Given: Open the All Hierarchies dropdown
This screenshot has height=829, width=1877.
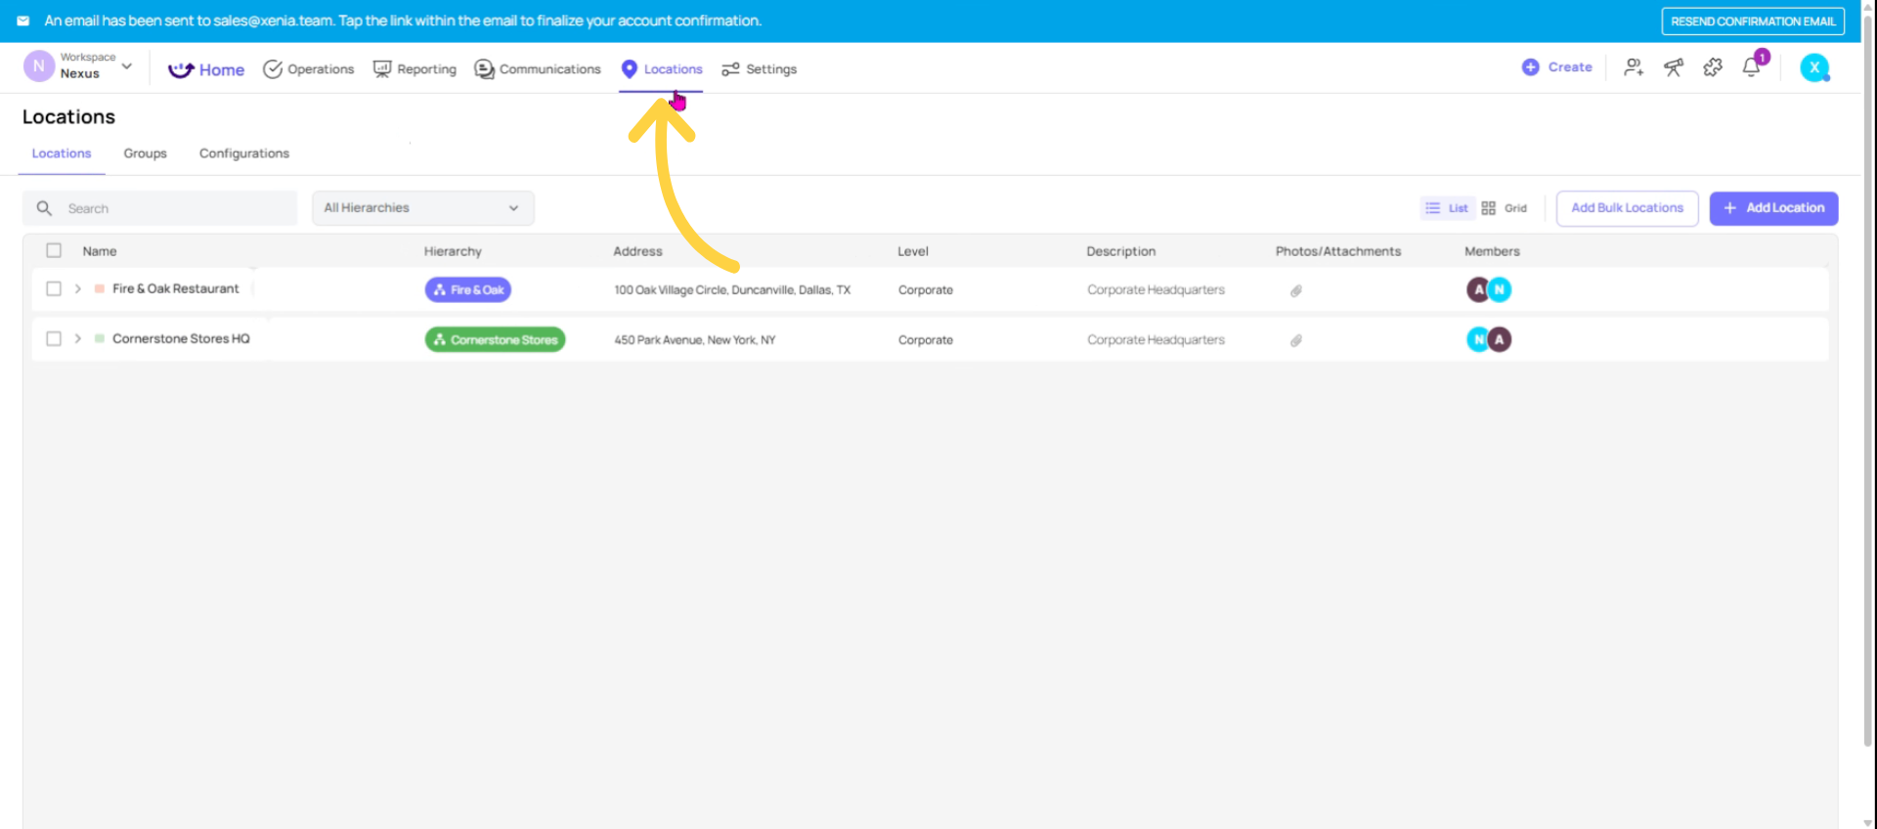Looking at the screenshot, I should [x=422, y=208].
